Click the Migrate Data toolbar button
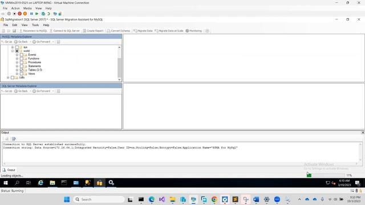The height and width of the screenshot is (205, 365). pyautogui.click(x=143, y=31)
